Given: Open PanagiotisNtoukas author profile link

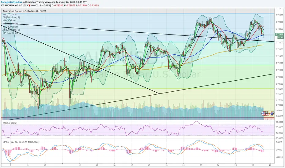Looking at the screenshot, I should point(11,2).
